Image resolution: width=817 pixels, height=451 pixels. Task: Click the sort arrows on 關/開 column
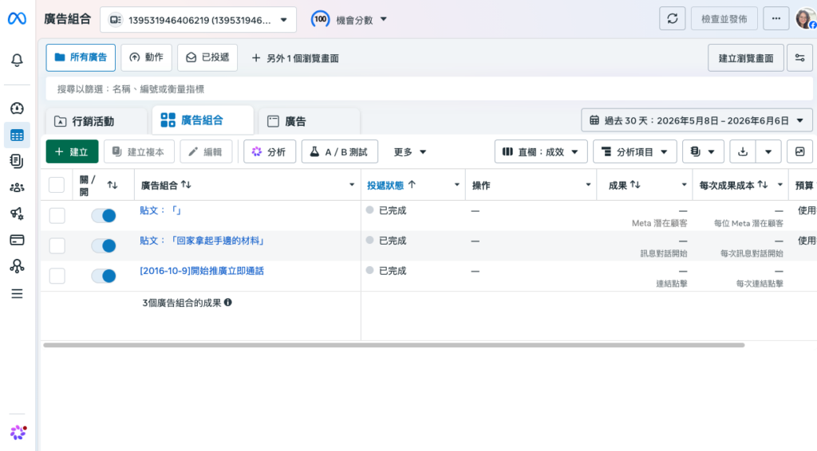click(112, 185)
